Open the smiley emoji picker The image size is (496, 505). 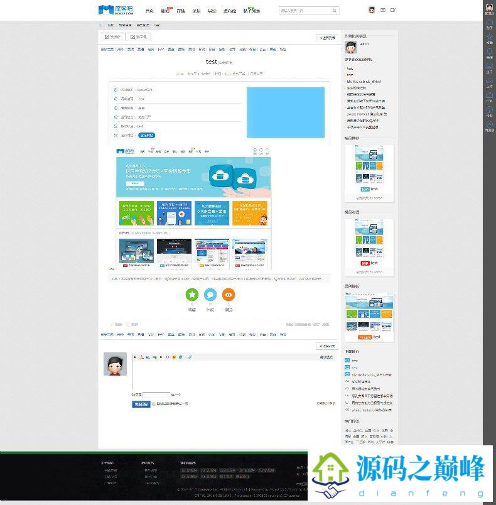[x=174, y=357]
